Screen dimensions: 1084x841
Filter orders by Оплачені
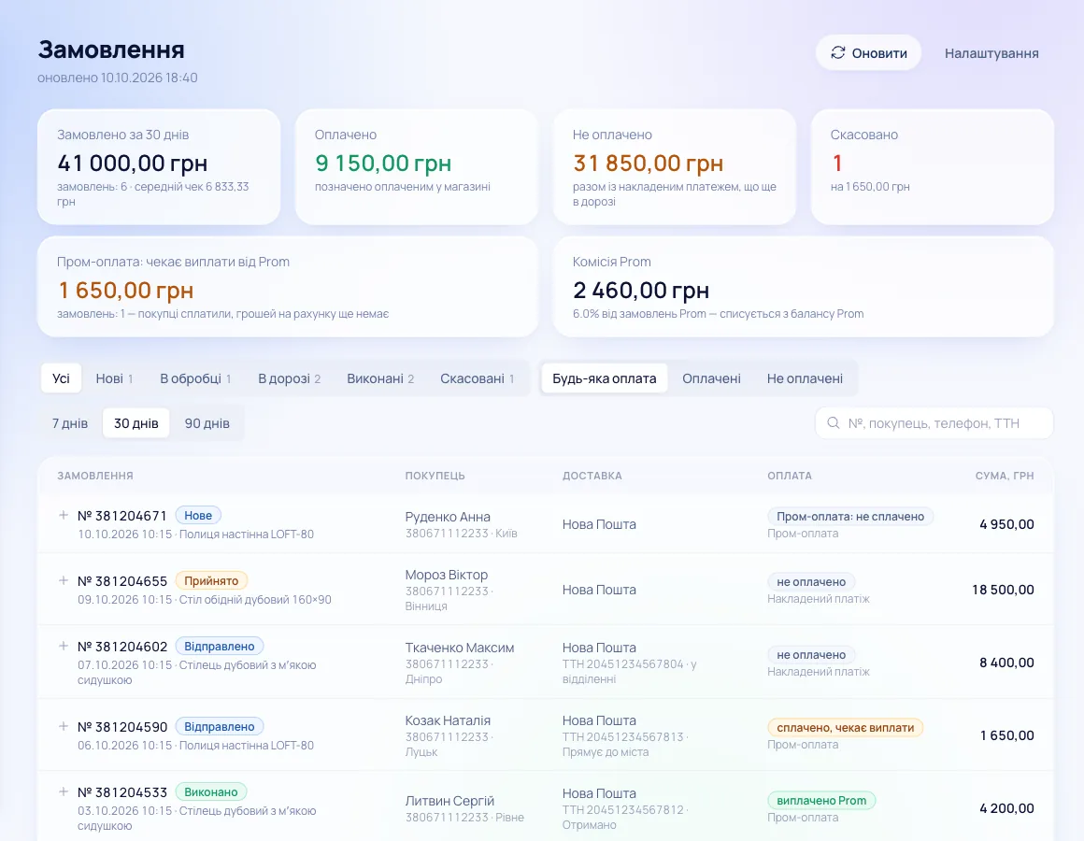711,378
